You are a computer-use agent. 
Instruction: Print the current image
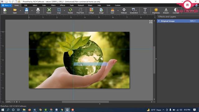click(x=38, y=11)
